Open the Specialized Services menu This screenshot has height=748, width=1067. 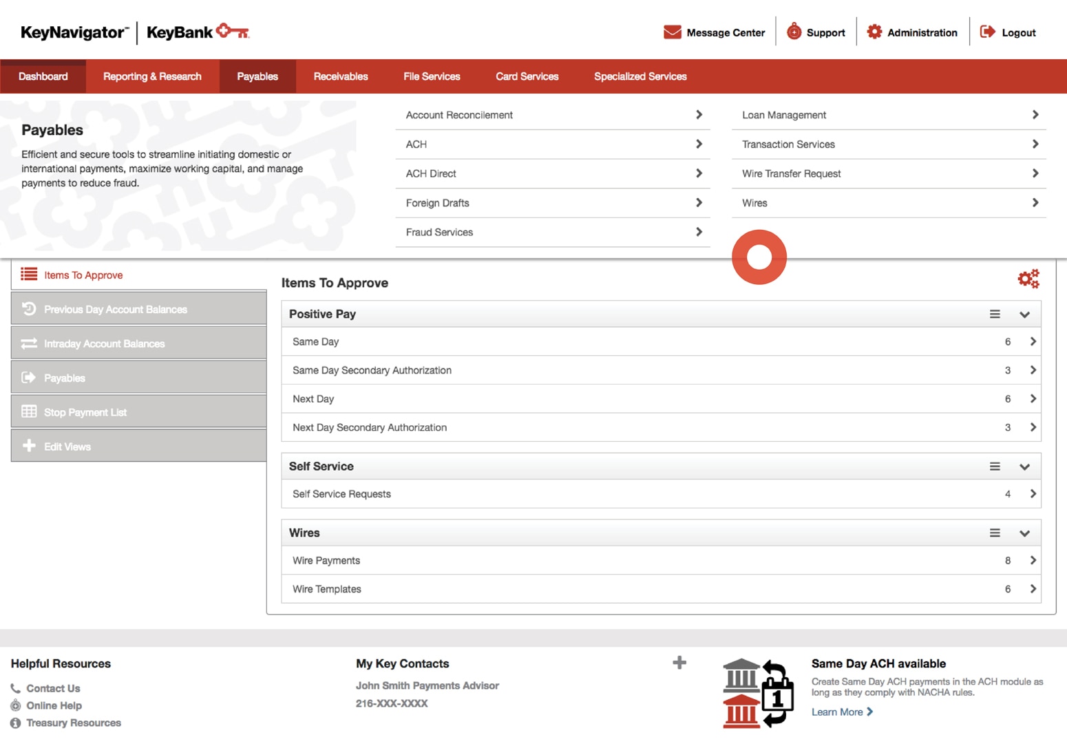[x=640, y=76]
